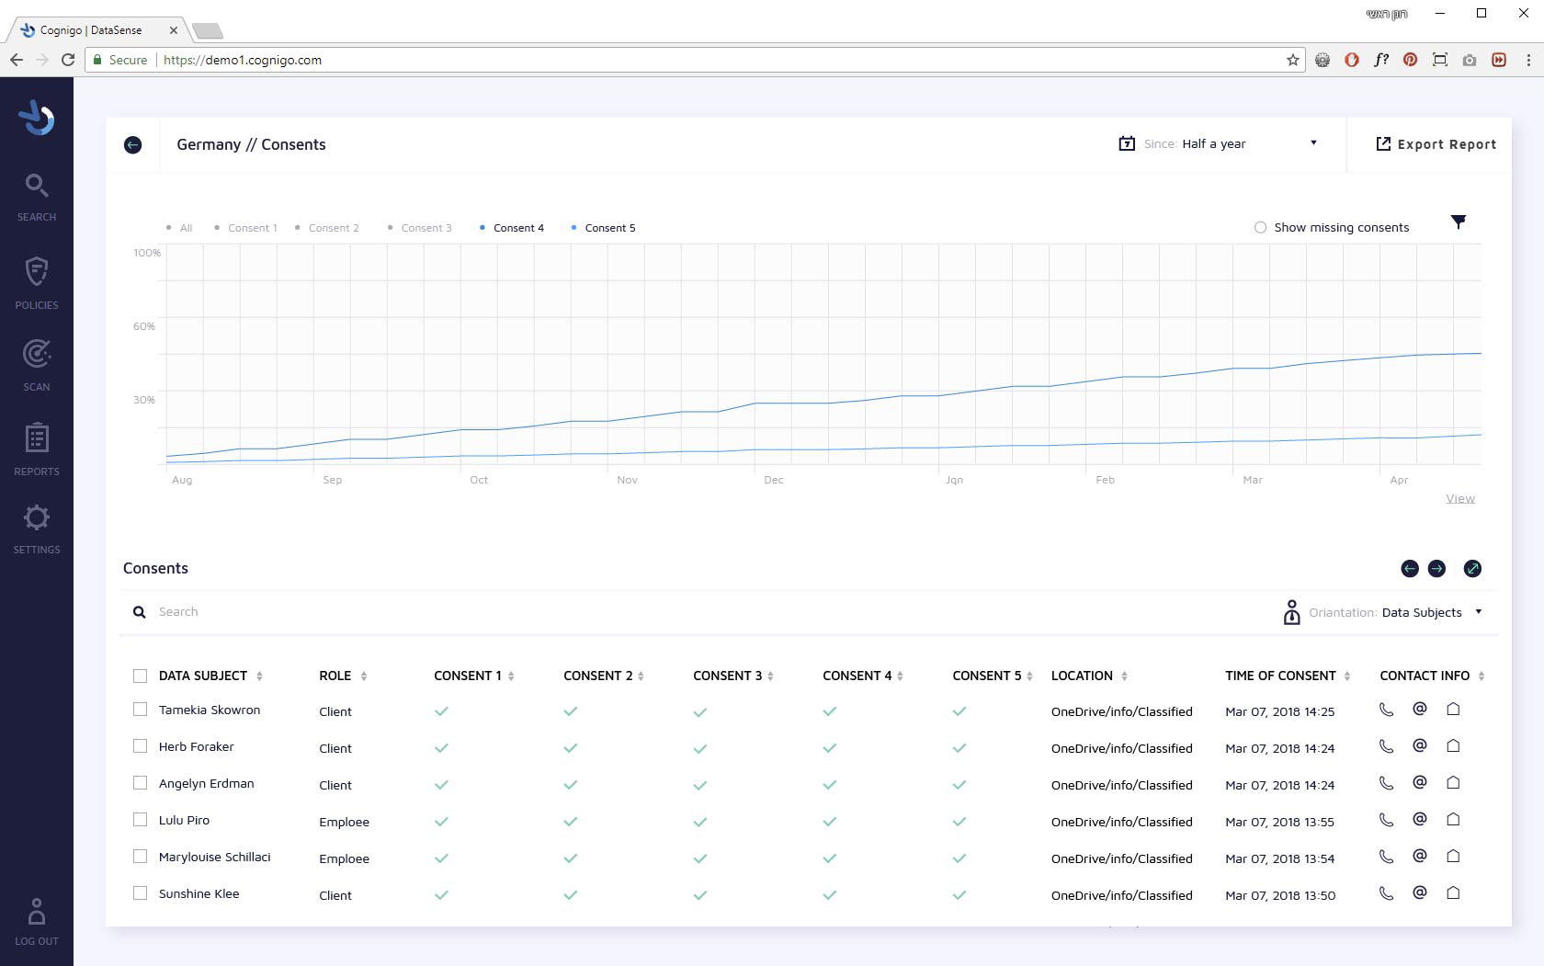Click the browser address bar URL

point(243,61)
